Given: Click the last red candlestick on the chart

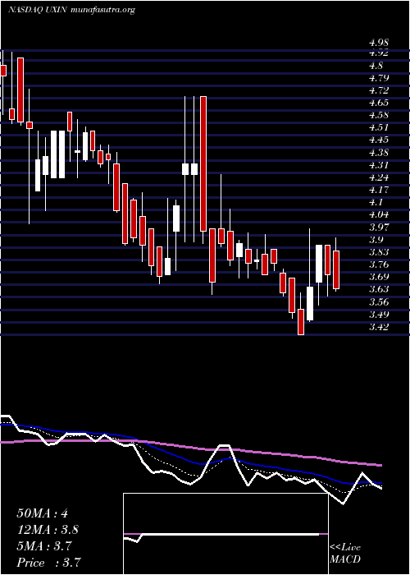Looking at the screenshot, I should (336, 269).
